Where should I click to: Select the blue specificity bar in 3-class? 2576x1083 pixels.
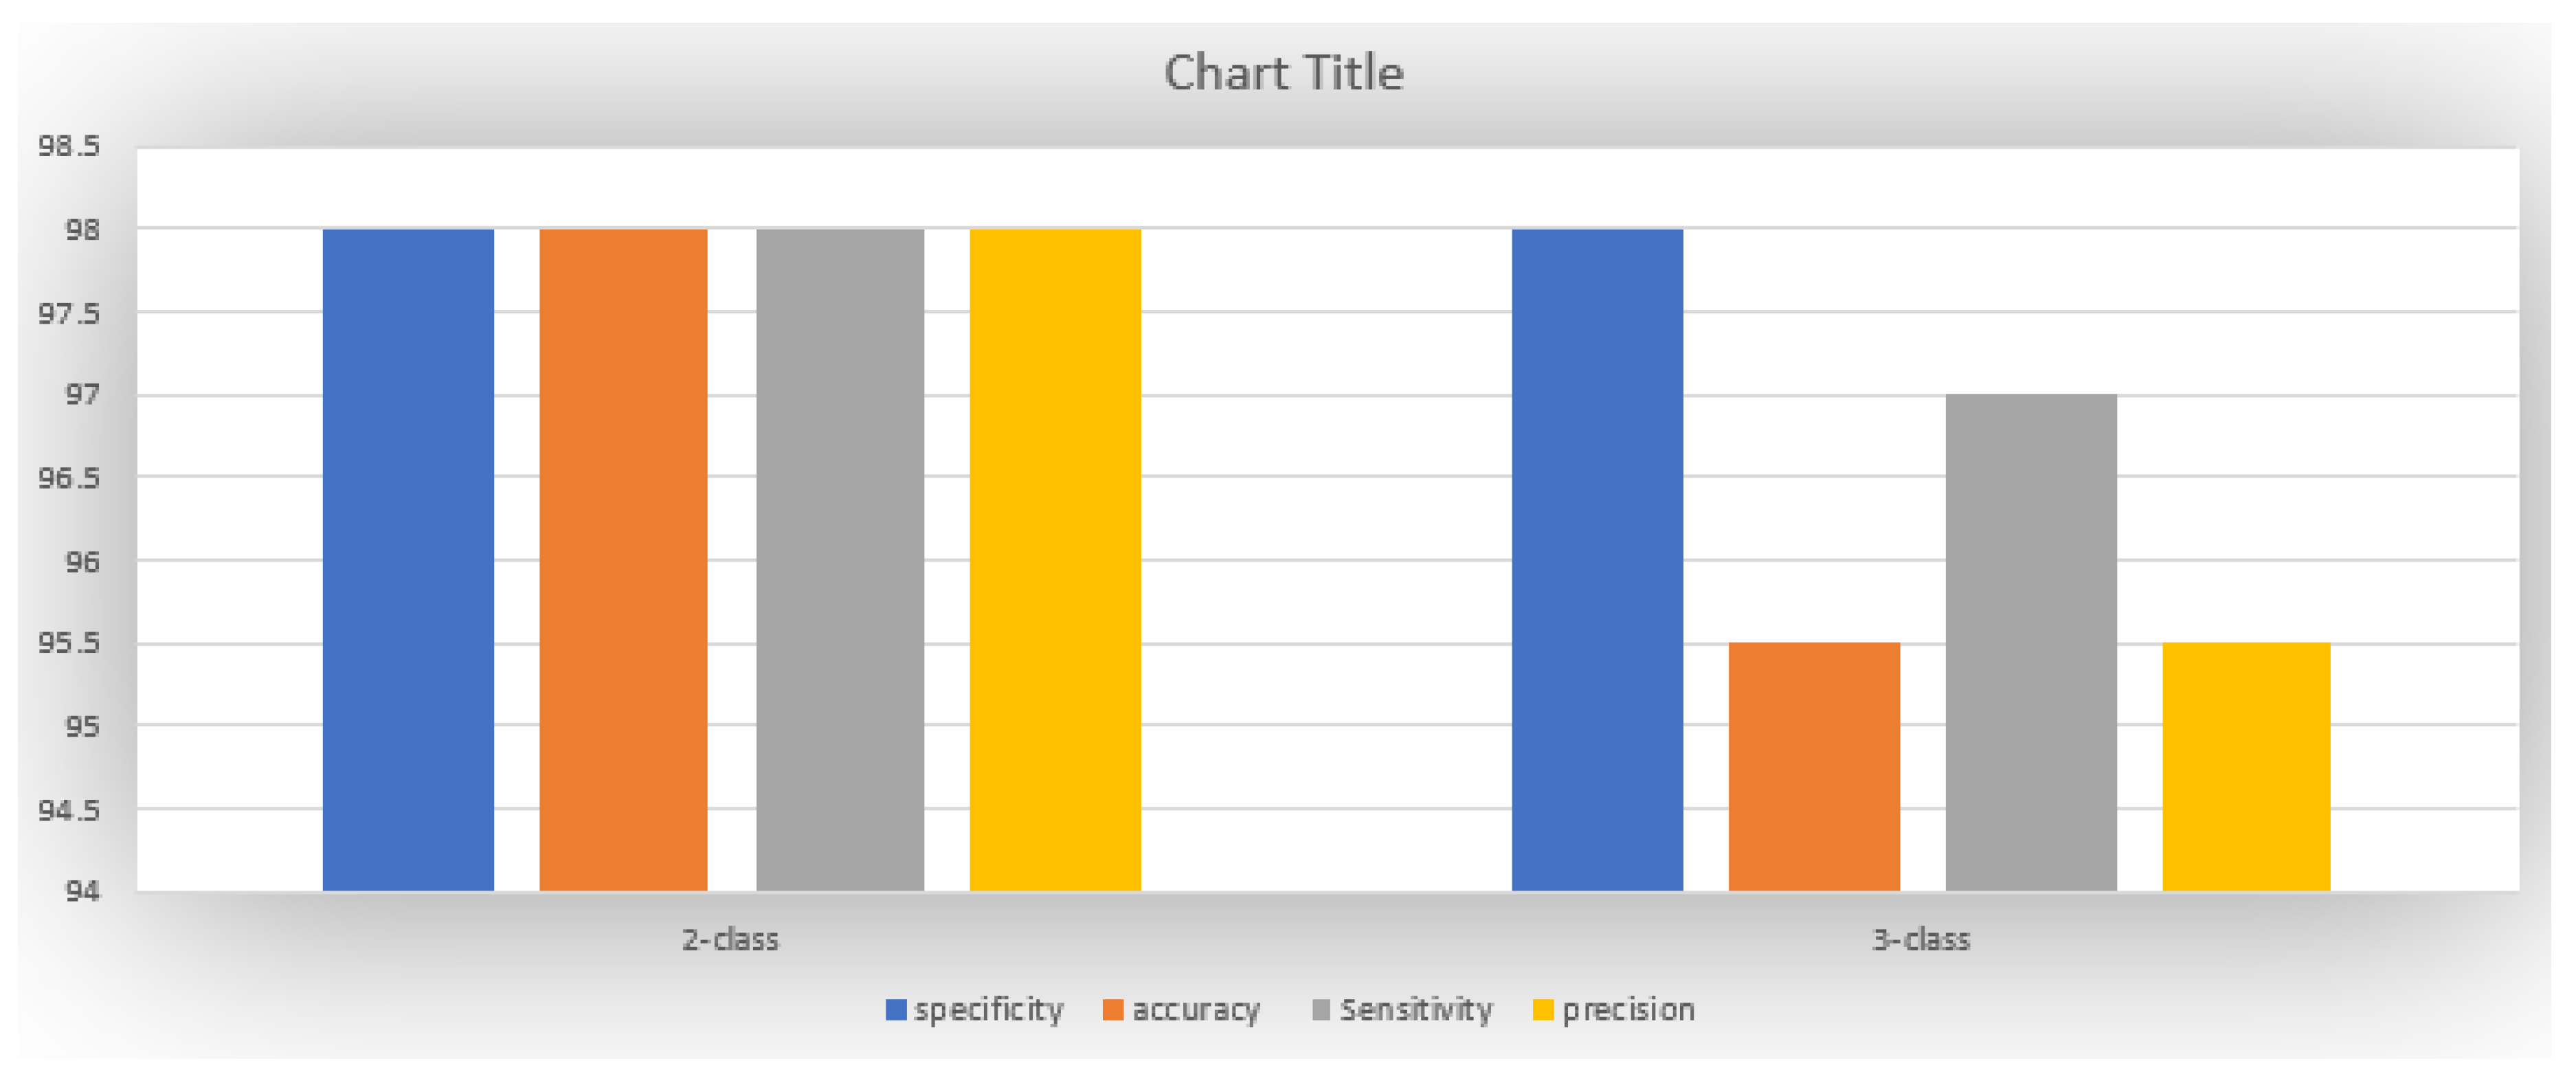point(1597,559)
